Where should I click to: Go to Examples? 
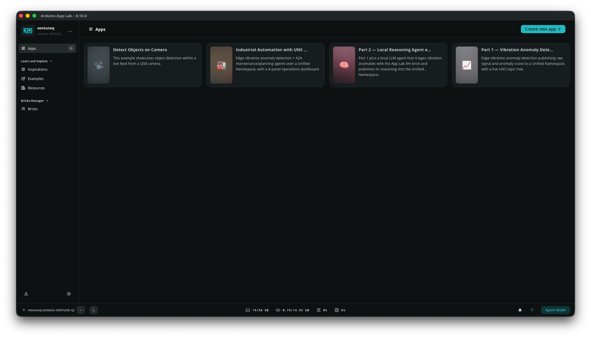pos(36,79)
